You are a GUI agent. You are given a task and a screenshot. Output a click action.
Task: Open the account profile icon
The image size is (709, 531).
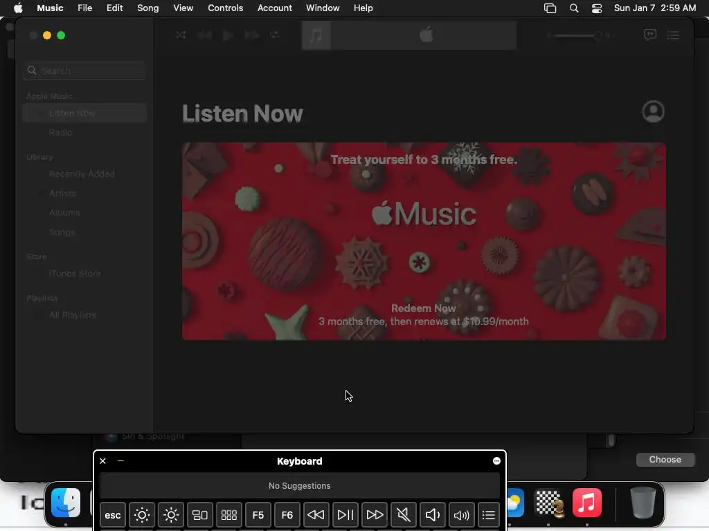tap(653, 111)
